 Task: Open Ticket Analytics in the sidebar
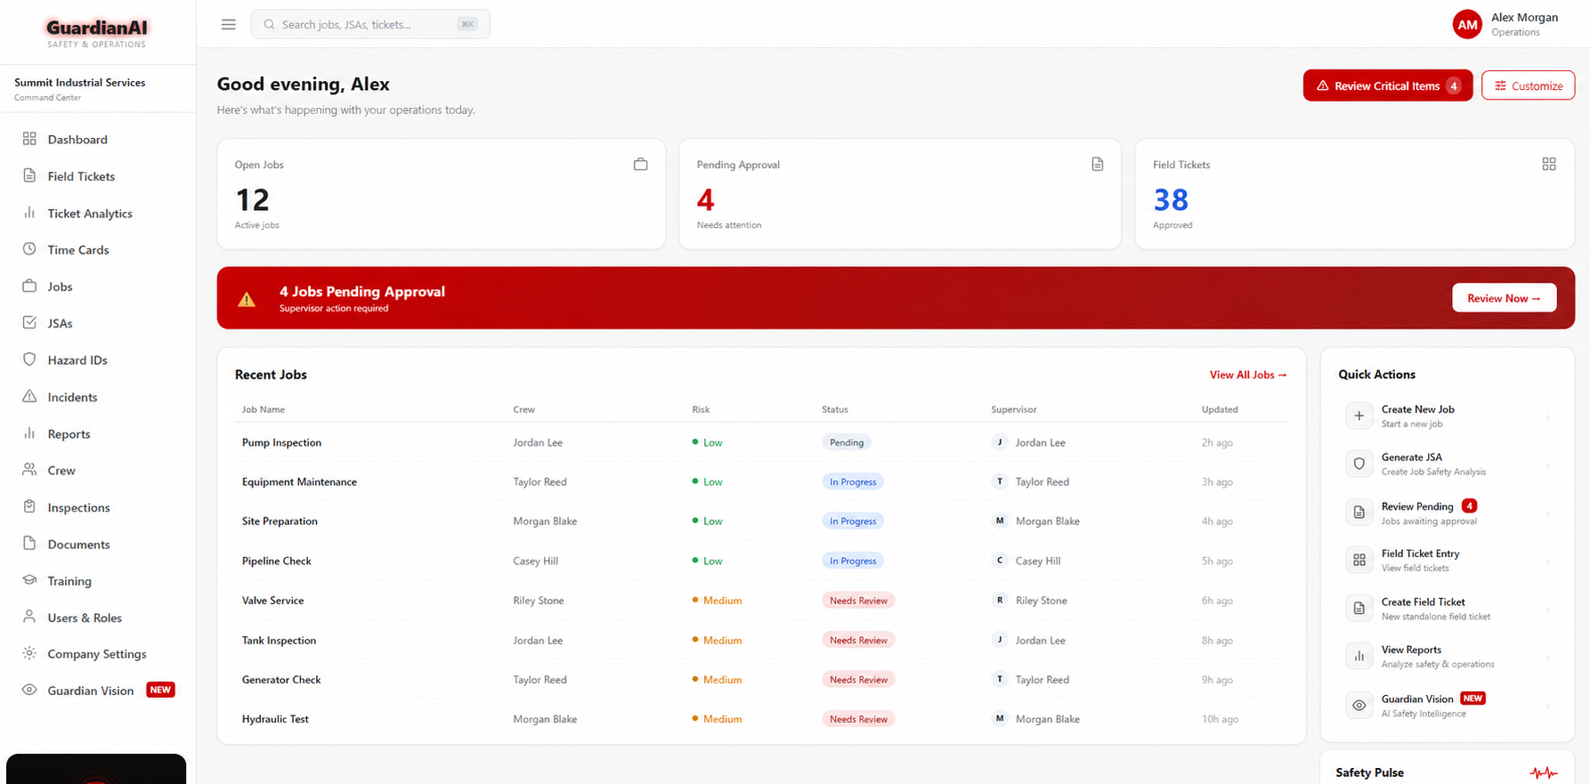click(x=98, y=214)
